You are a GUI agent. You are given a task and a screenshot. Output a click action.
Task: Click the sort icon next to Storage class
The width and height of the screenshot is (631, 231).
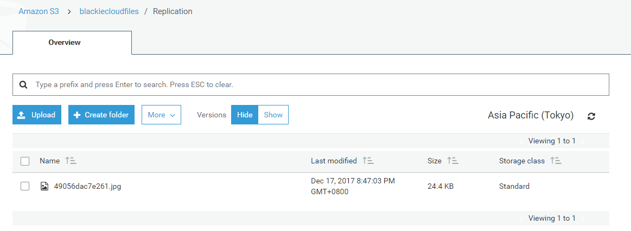click(556, 161)
